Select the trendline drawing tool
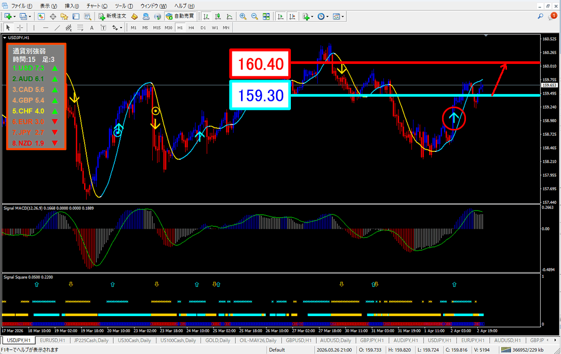Screen dimensions: 561x354 (58, 28)
